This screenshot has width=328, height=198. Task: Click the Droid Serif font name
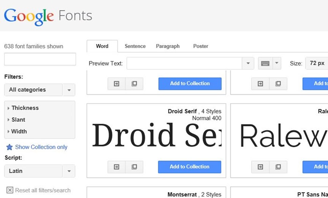tap(182, 111)
